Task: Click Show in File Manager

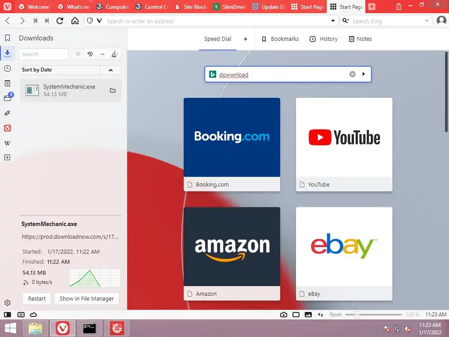Action: (86, 298)
